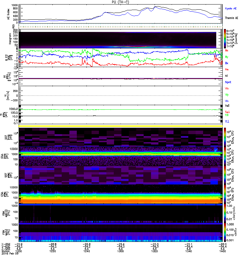
Task: Click the 1340 time axis label
Action: coord(189,251)
